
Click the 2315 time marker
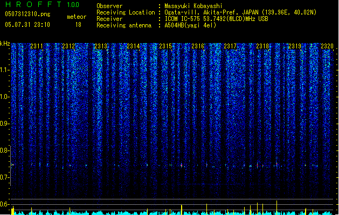click(165, 46)
